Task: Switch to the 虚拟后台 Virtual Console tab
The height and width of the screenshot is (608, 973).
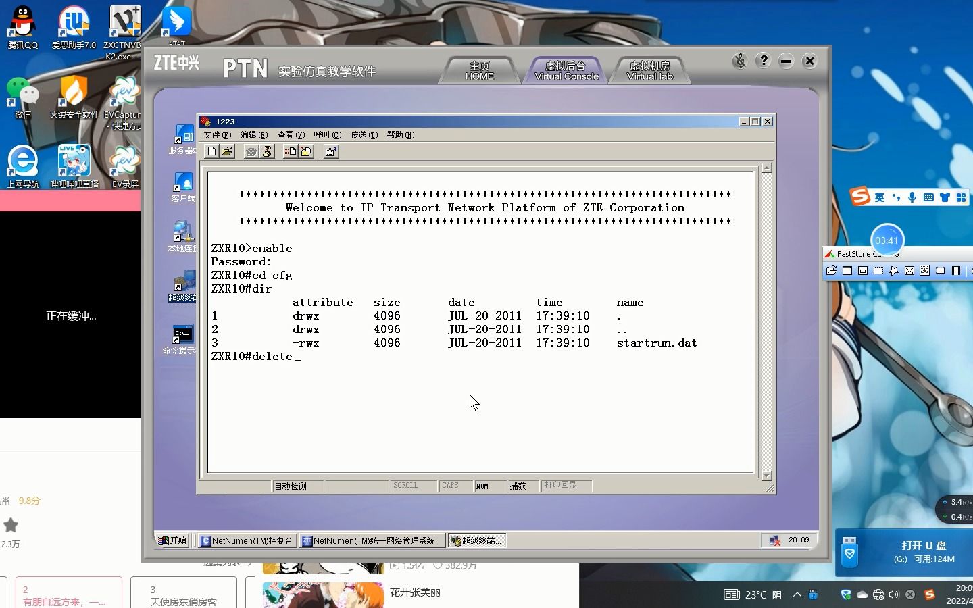Action: click(566, 71)
